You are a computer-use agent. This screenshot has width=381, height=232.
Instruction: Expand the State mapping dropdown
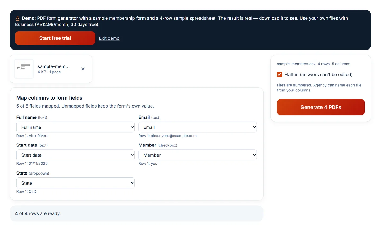tap(75, 183)
